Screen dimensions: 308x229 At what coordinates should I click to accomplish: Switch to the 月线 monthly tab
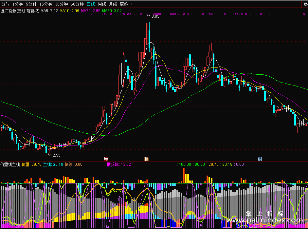click(113, 4)
